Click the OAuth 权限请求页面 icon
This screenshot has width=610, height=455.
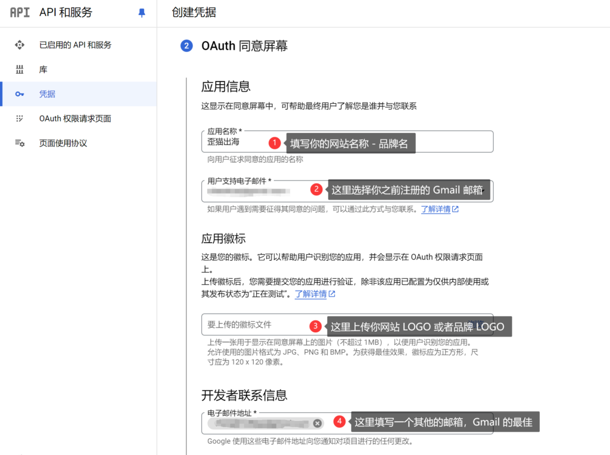click(20, 119)
